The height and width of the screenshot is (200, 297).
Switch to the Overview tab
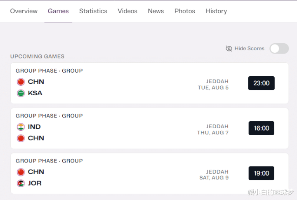click(x=24, y=11)
